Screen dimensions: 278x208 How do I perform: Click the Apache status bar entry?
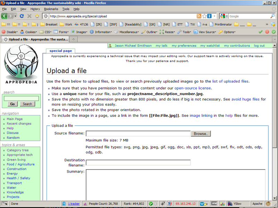pyautogui.click(x=257, y=204)
